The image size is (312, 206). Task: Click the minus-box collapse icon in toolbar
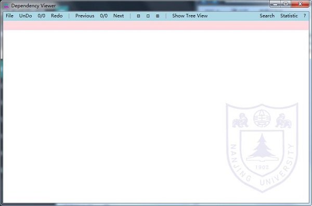pos(138,16)
